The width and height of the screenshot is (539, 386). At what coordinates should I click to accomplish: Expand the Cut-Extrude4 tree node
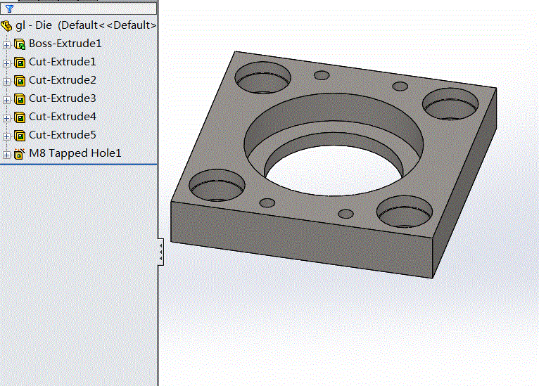coord(6,118)
